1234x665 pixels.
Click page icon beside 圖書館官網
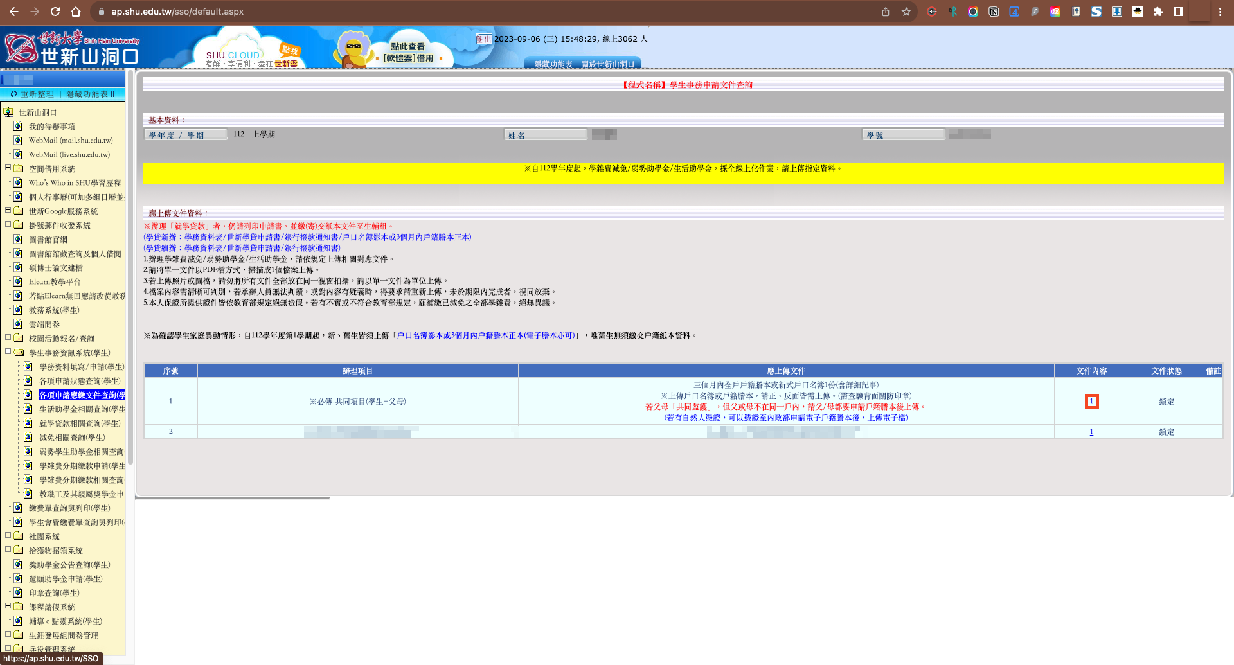coord(18,239)
